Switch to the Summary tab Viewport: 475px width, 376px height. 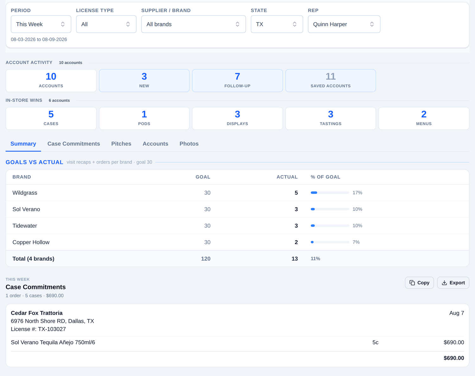point(23,144)
